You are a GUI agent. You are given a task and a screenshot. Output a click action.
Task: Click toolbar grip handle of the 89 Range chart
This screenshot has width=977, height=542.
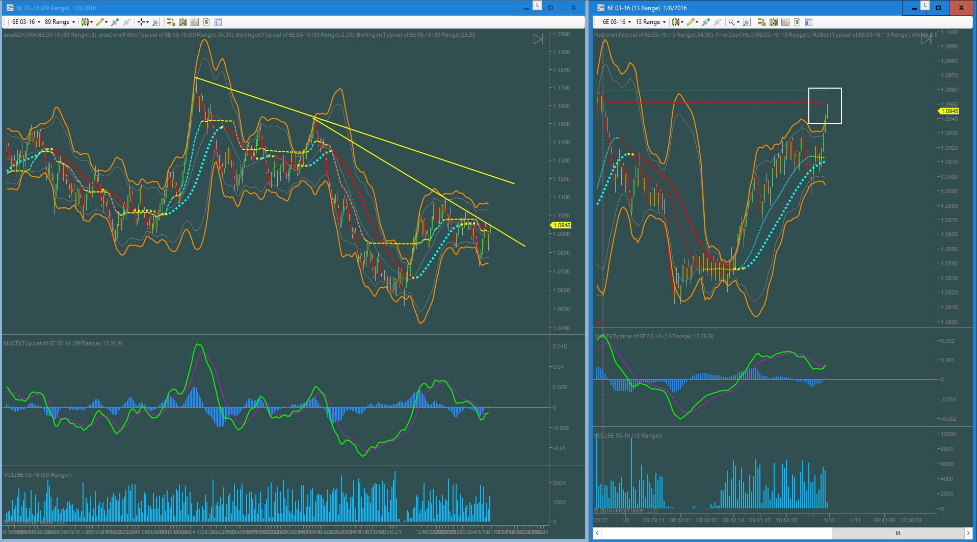[x=5, y=22]
